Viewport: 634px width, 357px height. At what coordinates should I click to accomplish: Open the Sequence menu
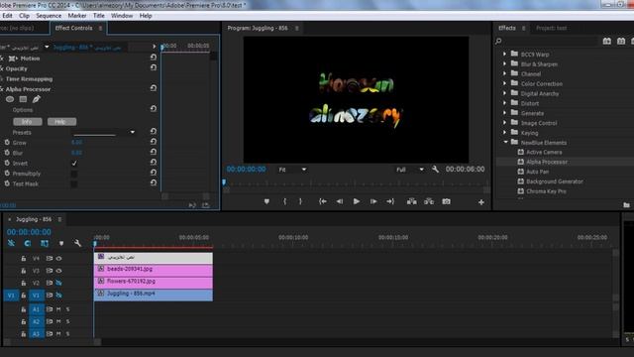pos(49,16)
